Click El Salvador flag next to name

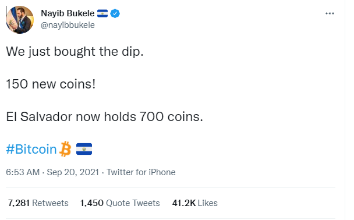click(102, 13)
